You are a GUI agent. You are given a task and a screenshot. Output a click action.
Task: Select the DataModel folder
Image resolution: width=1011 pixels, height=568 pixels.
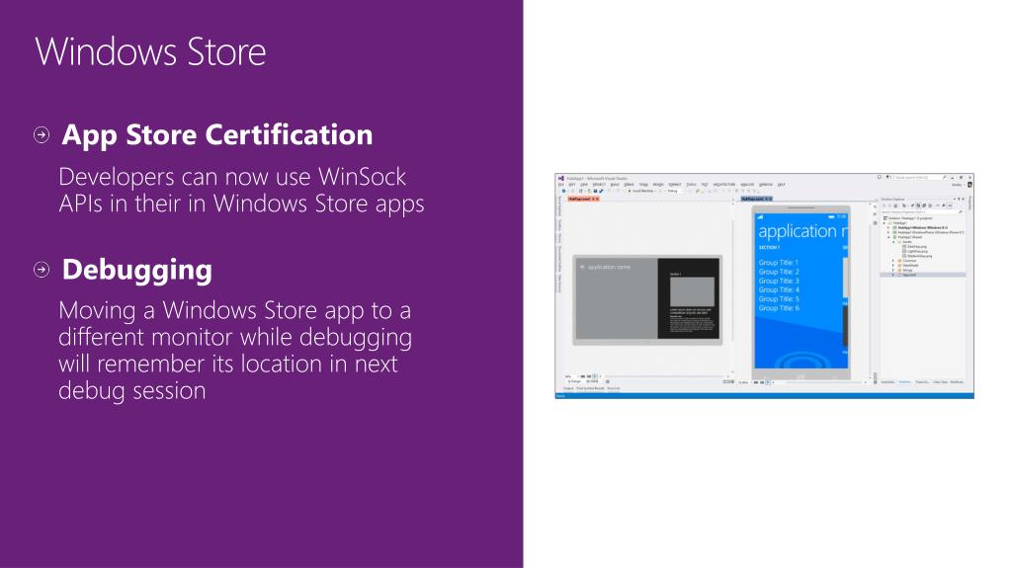910,265
